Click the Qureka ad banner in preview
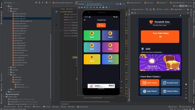The image size is (195, 110). tap(160, 63)
